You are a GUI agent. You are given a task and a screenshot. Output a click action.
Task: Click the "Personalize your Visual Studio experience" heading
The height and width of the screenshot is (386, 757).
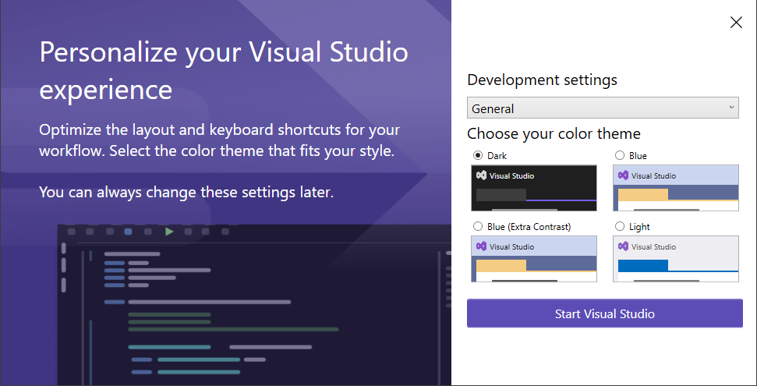pos(224,71)
